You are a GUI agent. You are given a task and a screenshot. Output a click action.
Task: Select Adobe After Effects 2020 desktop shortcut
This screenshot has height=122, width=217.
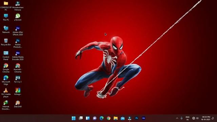point(18,31)
